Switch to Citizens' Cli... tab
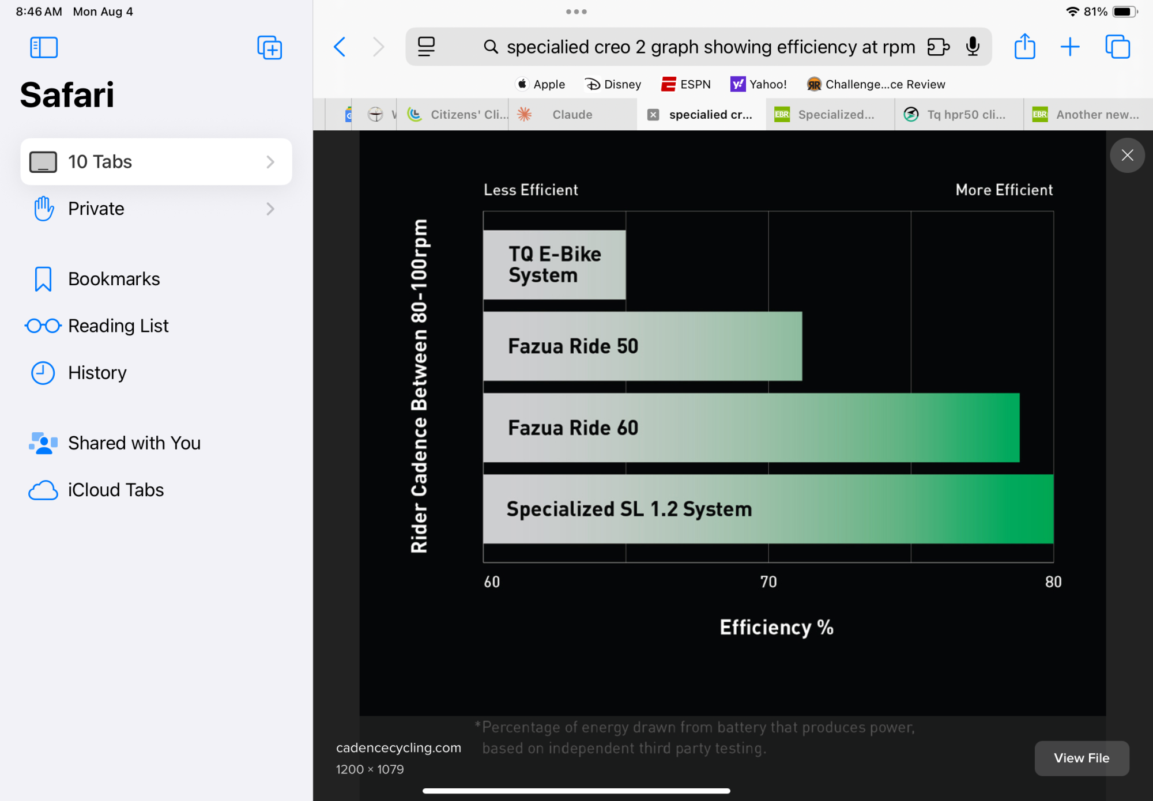The width and height of the screenshot is (1153, 801). coord(453,115)
